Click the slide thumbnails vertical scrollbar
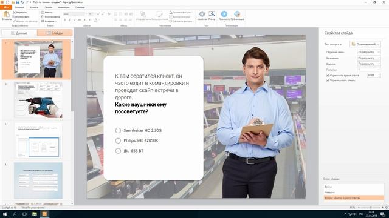Image resolution: width=389 pixels, height=218 pixels. click(72, 85)
